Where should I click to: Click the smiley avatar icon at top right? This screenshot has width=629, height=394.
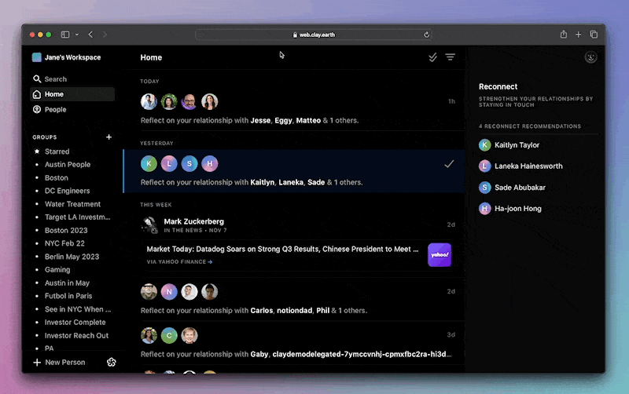(590, 57)
